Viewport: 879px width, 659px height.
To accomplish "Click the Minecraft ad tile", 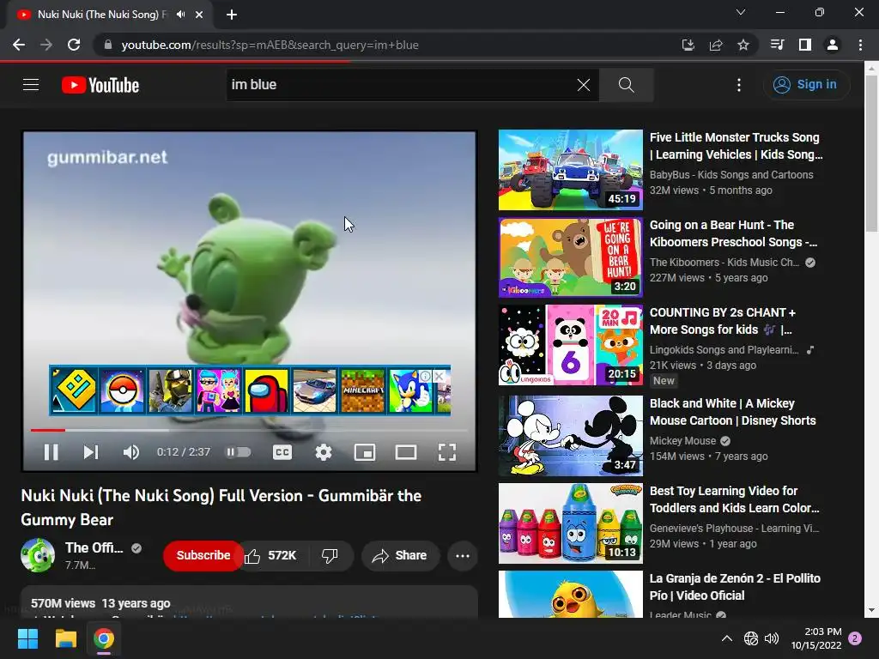I will point(363,390).
